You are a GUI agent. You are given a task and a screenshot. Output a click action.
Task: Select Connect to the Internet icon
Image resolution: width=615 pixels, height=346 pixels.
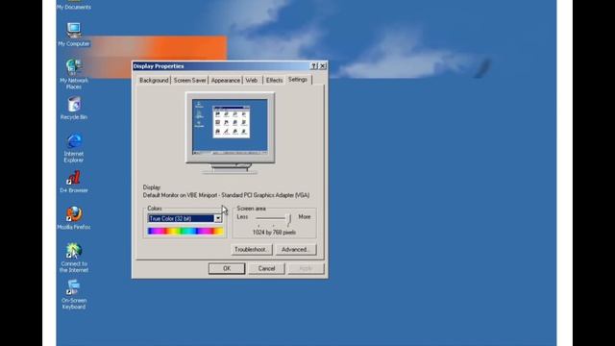pyautogui.click(x=74, y=258)
